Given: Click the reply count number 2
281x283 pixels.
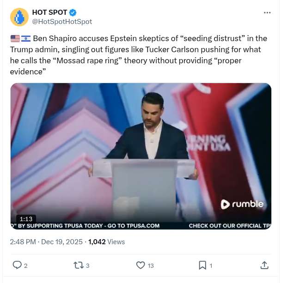Looking at the screenshot, I should coord(26,265).
